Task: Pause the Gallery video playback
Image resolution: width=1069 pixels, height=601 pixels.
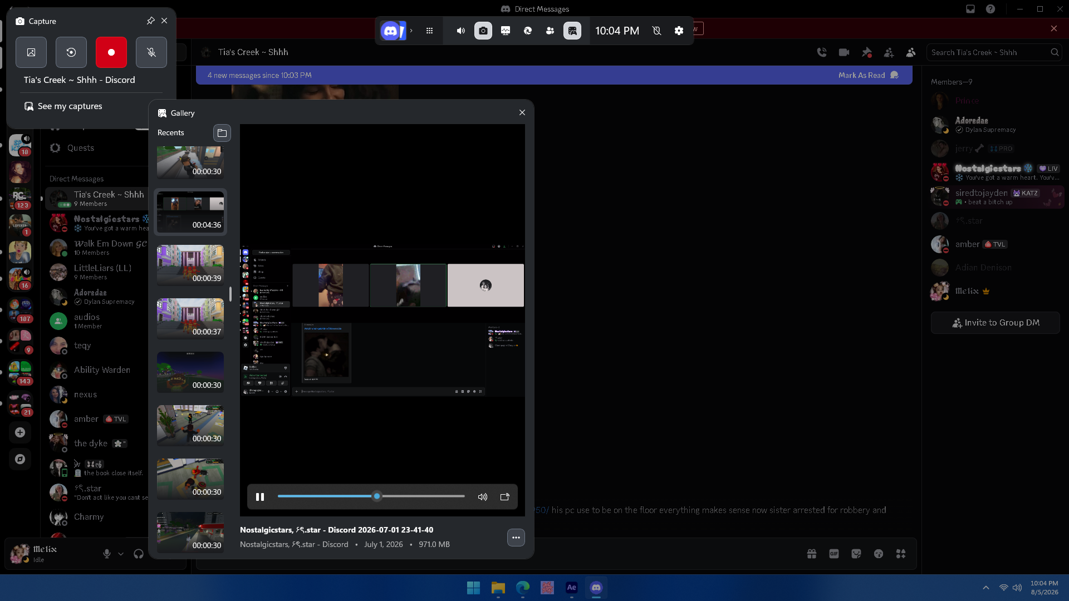Action: (260, 497)
